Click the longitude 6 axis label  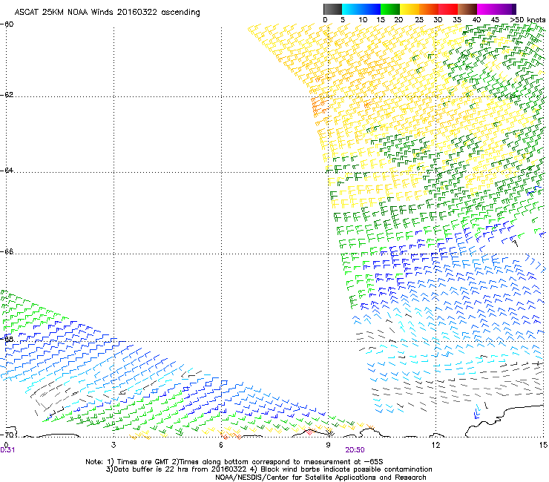(x=221, y=445)
